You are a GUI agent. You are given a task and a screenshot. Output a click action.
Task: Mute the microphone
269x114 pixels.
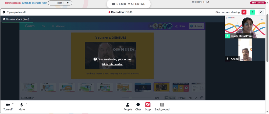22,107
